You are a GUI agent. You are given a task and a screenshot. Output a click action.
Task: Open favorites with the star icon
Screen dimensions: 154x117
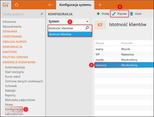(x=16, y=5)
